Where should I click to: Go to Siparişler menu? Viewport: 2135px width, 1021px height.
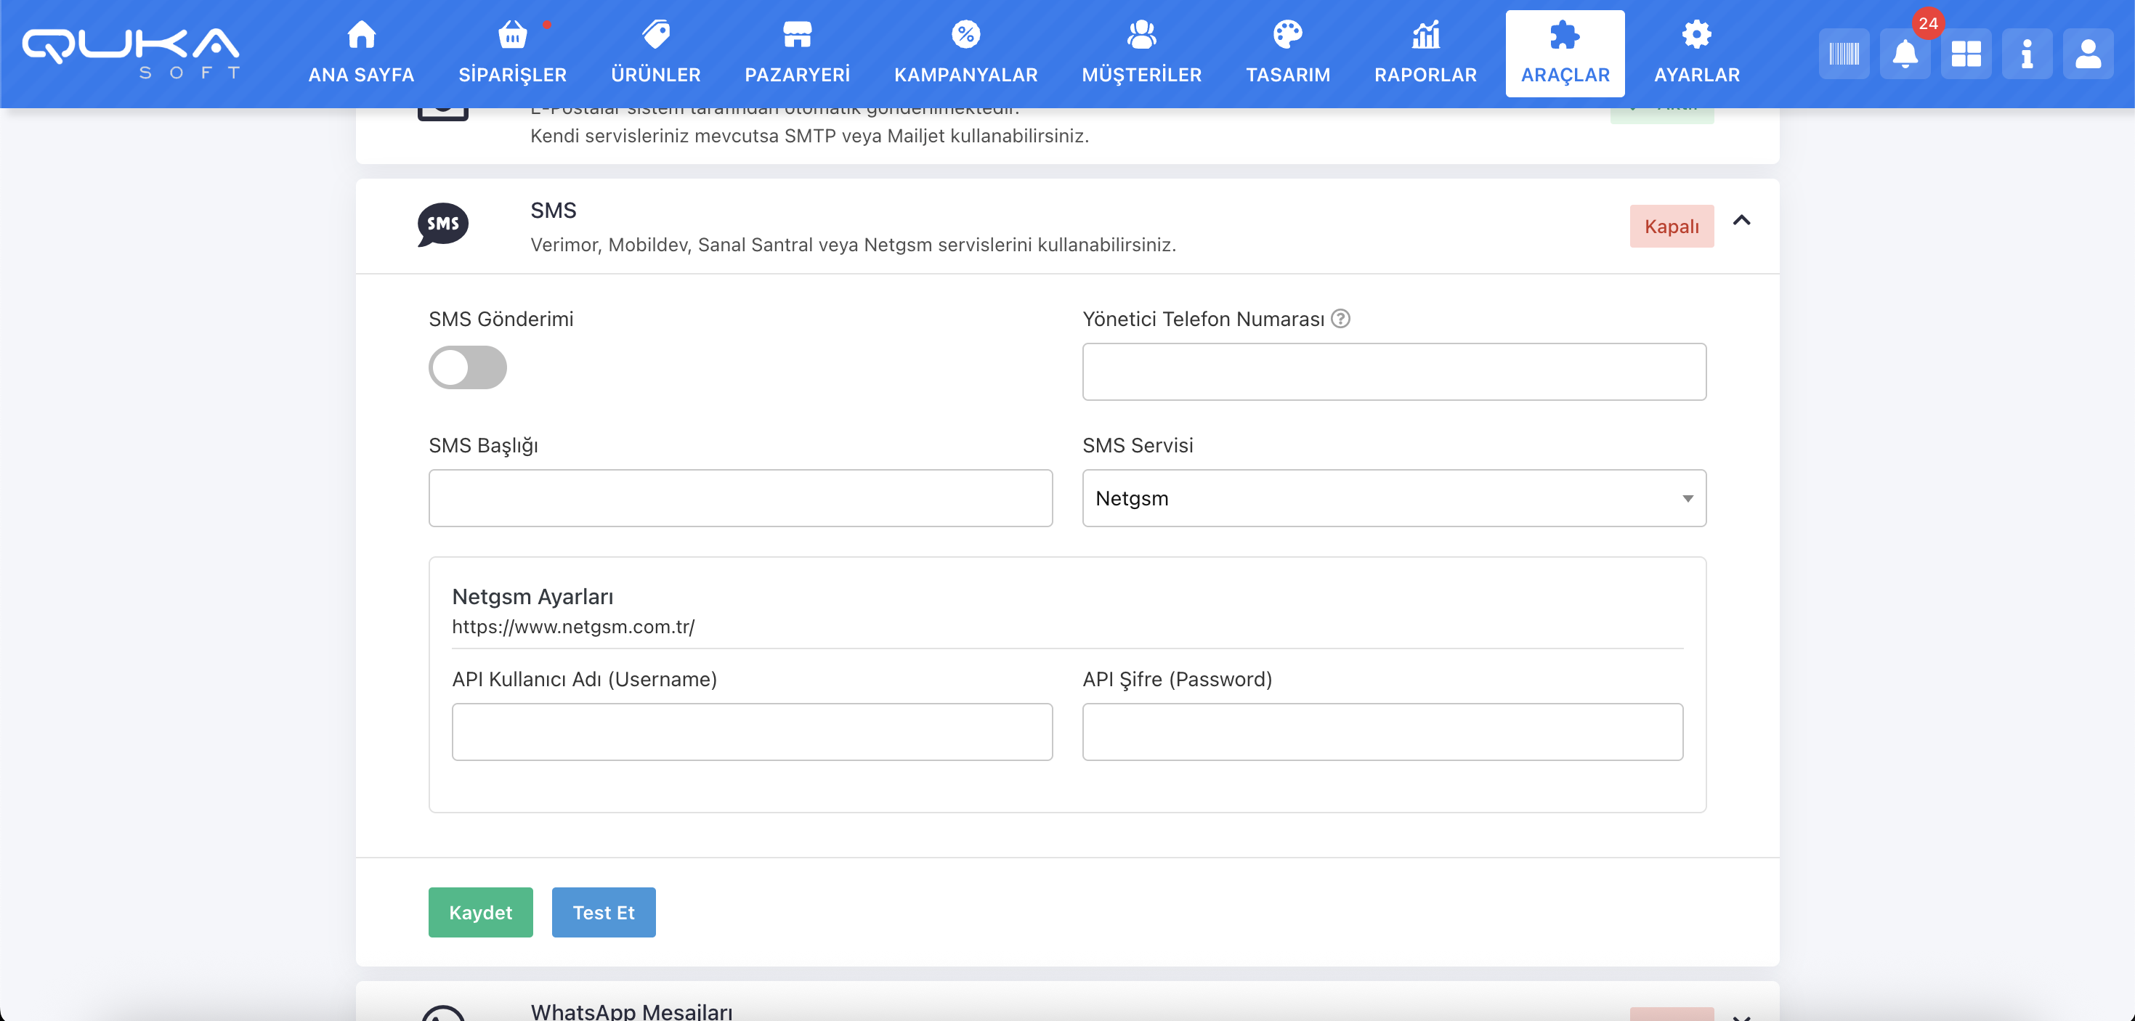512,53
